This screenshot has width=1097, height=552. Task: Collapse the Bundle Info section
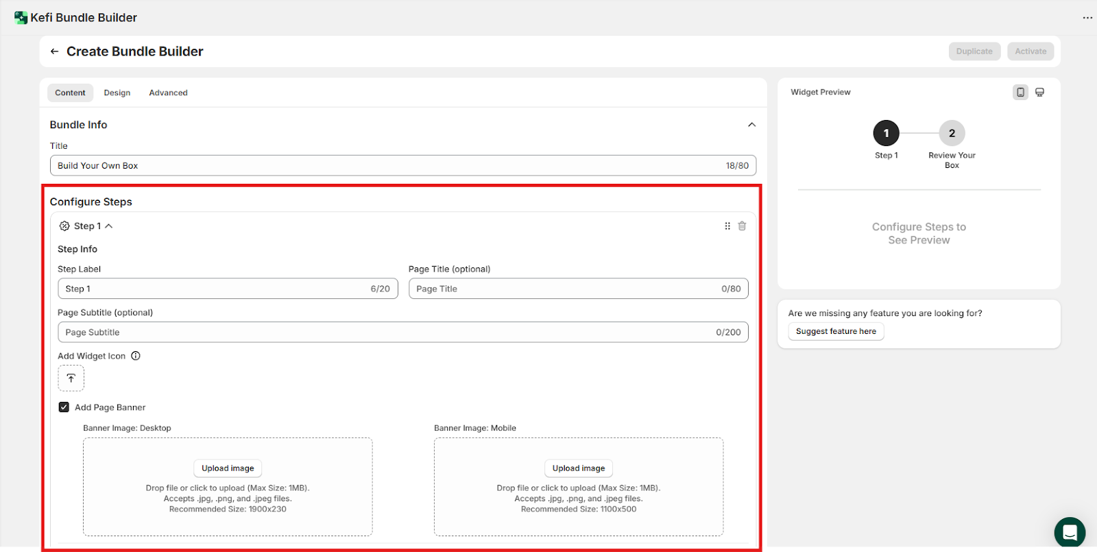tap(751, 125)
